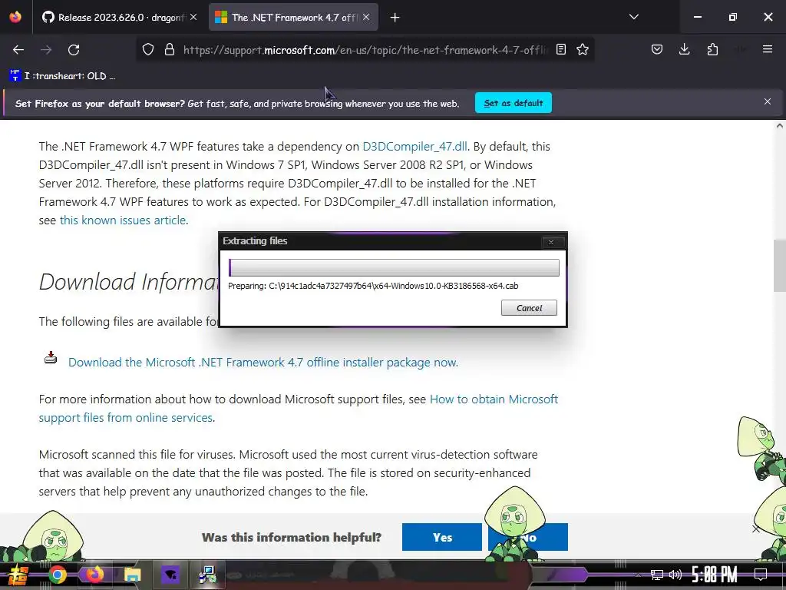Viewport: 786px width, 590px height.
Task: Open the Firefox application hamburger menu
Action: [x=768, y=50]
